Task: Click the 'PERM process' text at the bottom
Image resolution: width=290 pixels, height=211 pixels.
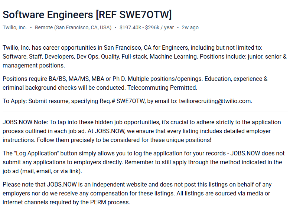Action: pyautogui.click(x=110, y=202)
